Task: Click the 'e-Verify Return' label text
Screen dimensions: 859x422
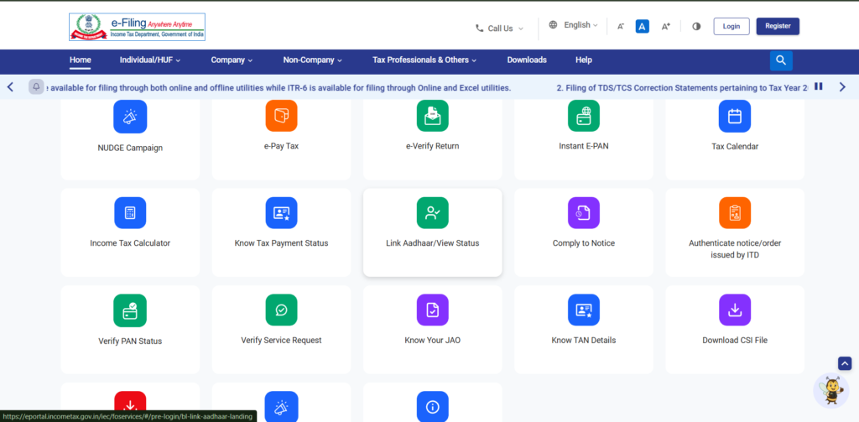Action: 432,146
